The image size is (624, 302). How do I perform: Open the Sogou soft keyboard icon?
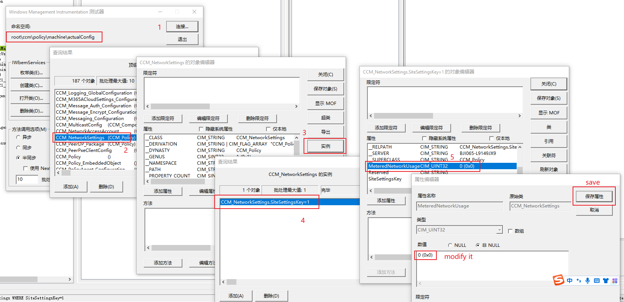(597, 281)
